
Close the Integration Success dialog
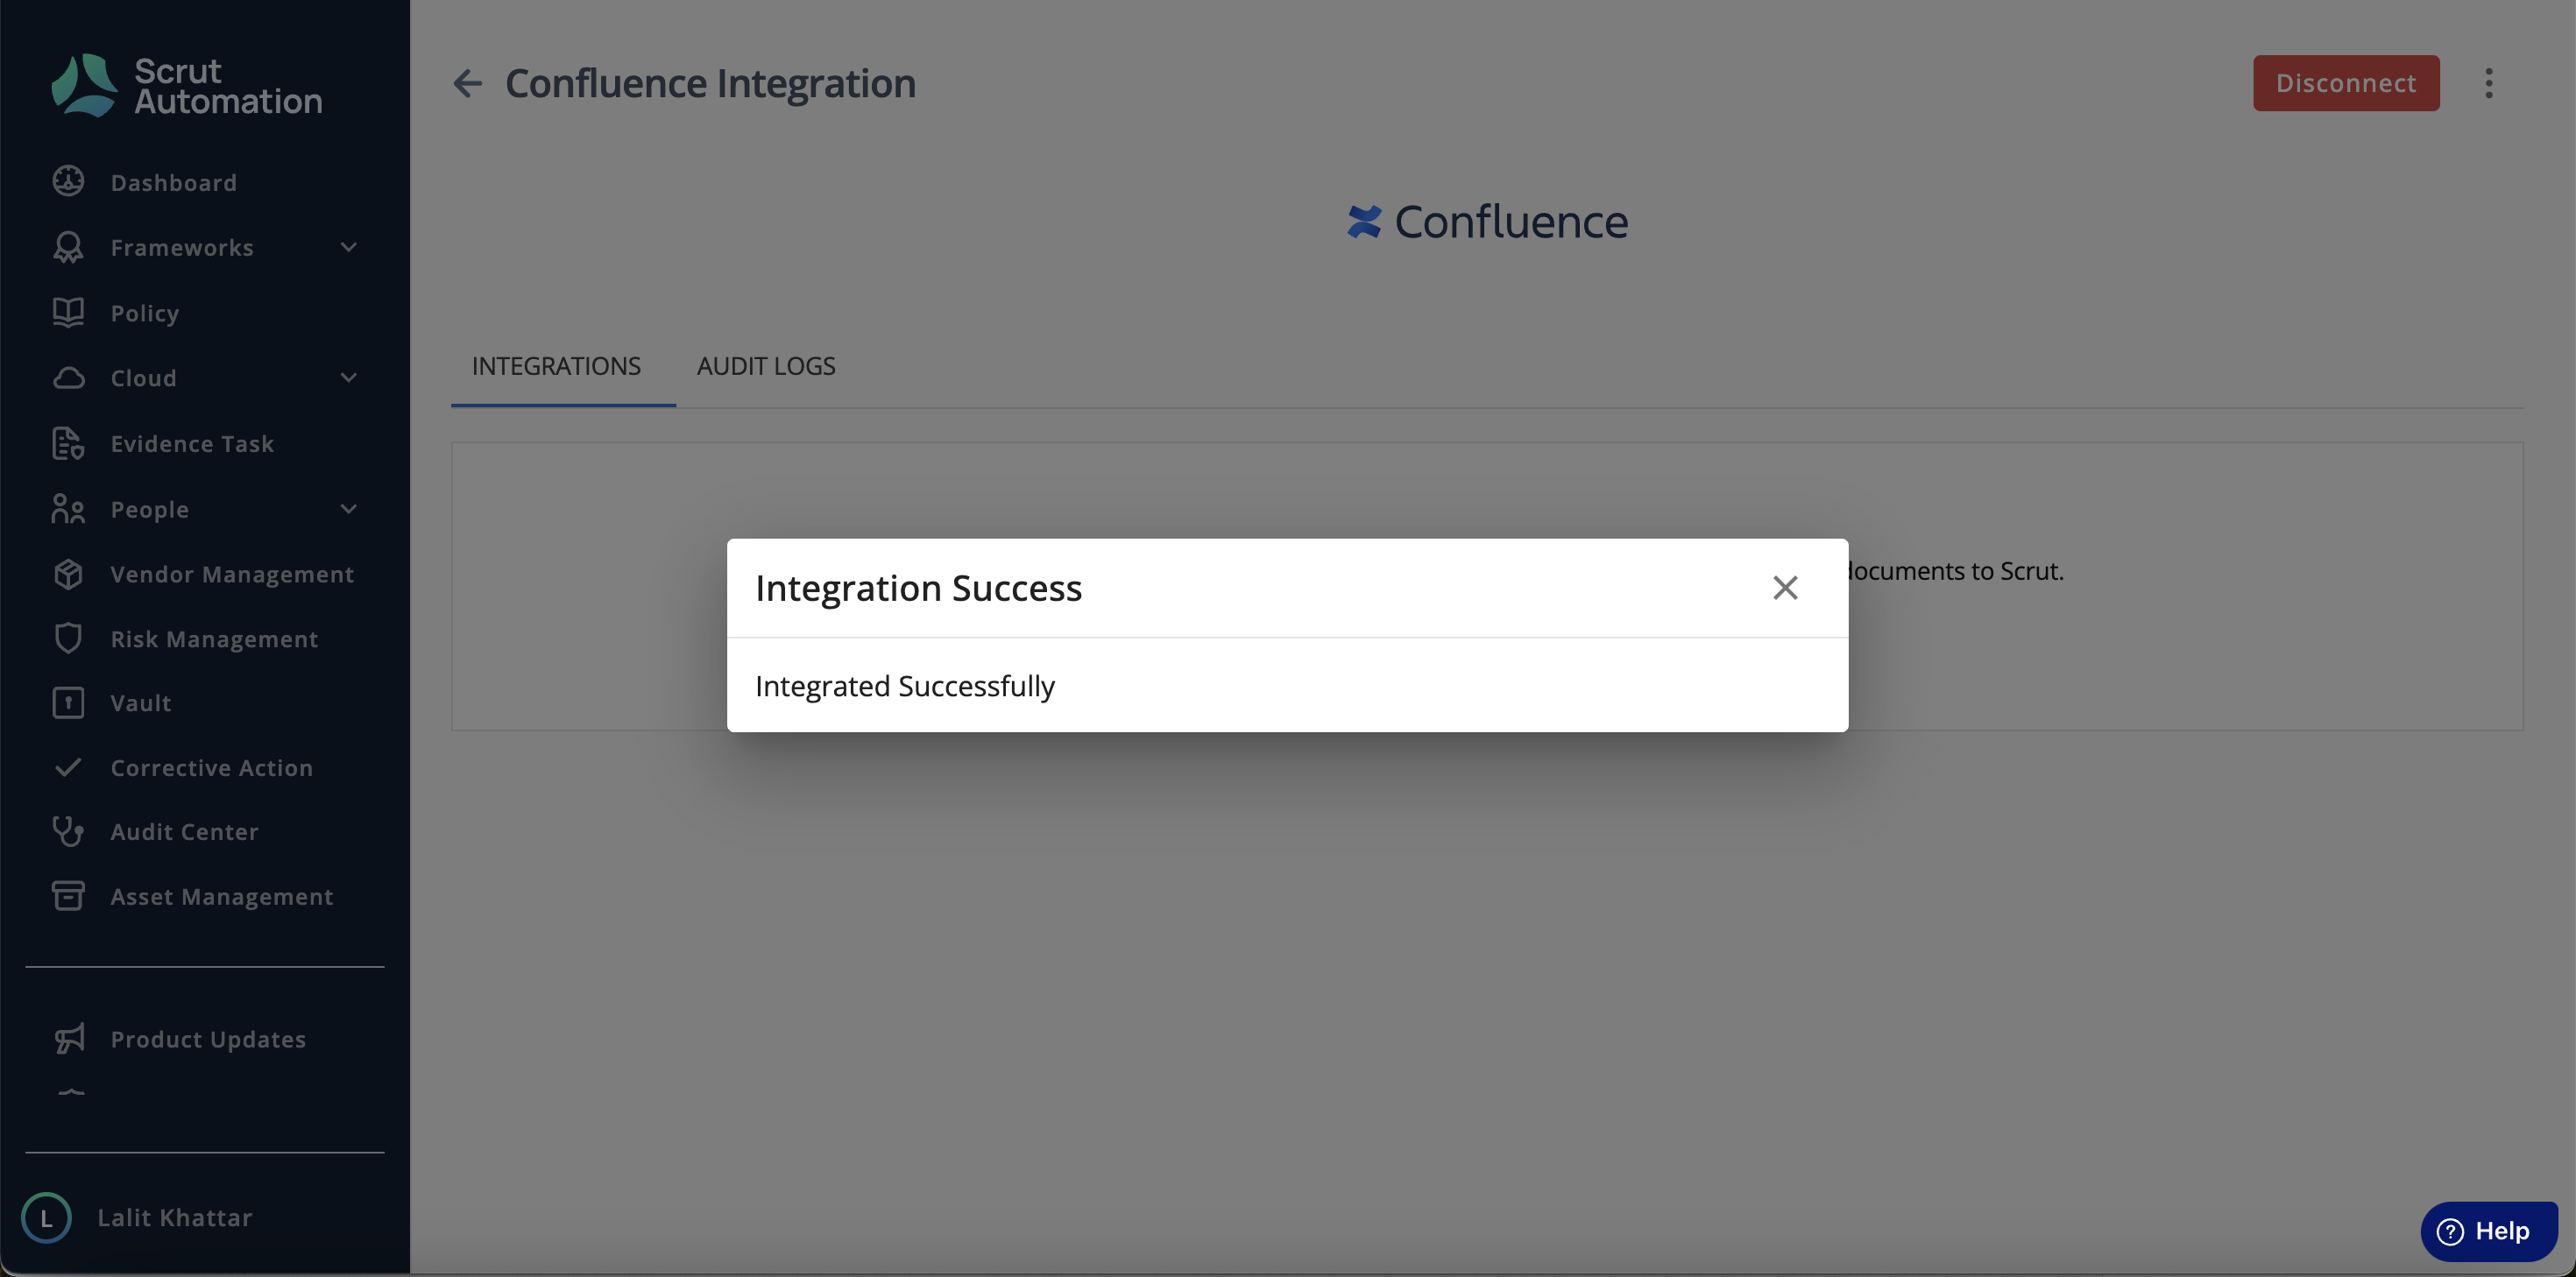tap(1785, 588)
